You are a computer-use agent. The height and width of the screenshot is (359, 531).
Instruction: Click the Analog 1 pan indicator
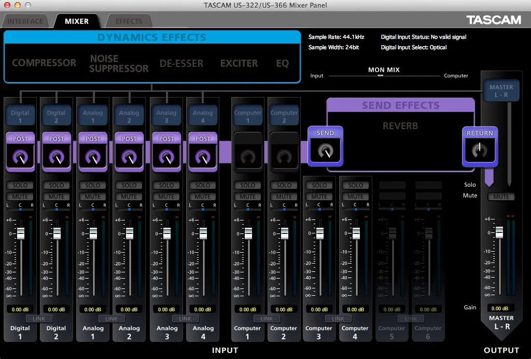(x=93, y=209)
